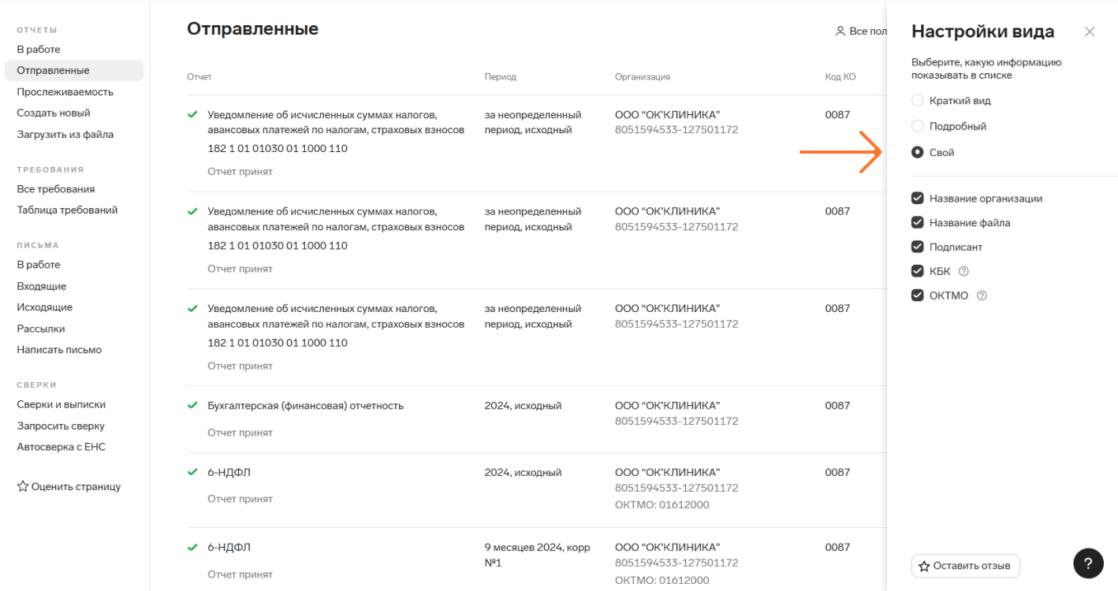The width and height of the screenshot is (1118, 591).
Task: Click the star icon on Оставить отзыв
Action: pyautogui.click(x=924, y=566)
